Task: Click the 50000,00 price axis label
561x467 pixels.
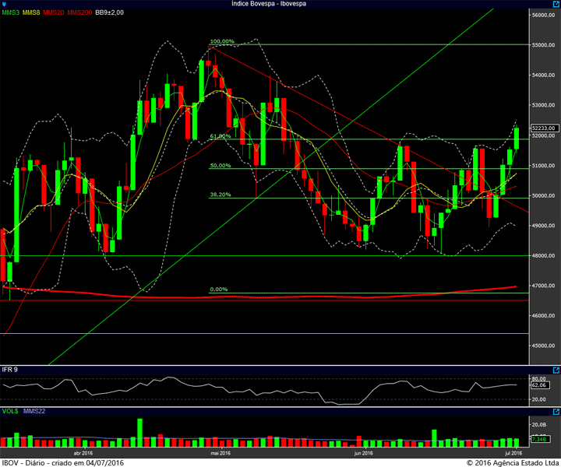Action: pos(544,195)
